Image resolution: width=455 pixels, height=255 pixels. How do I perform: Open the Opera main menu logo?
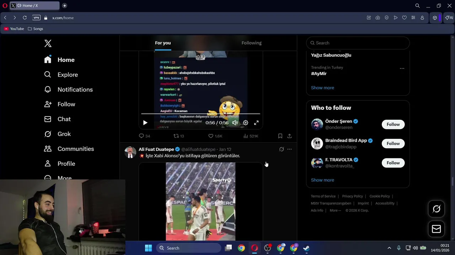[x=5, y=6]
